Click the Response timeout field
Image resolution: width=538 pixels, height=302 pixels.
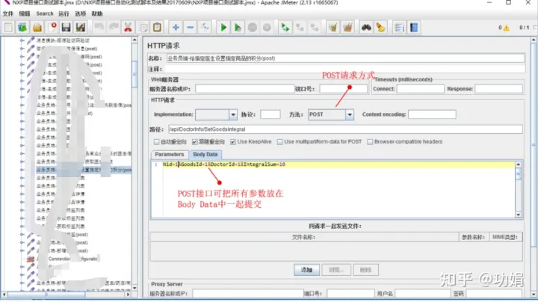(499, 89)
